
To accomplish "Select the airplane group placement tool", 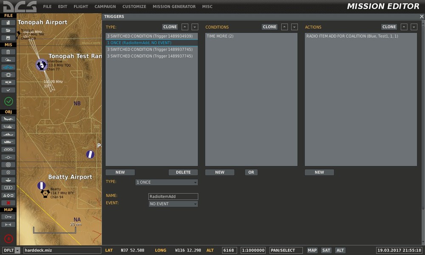I will click(x=8, y=119).
